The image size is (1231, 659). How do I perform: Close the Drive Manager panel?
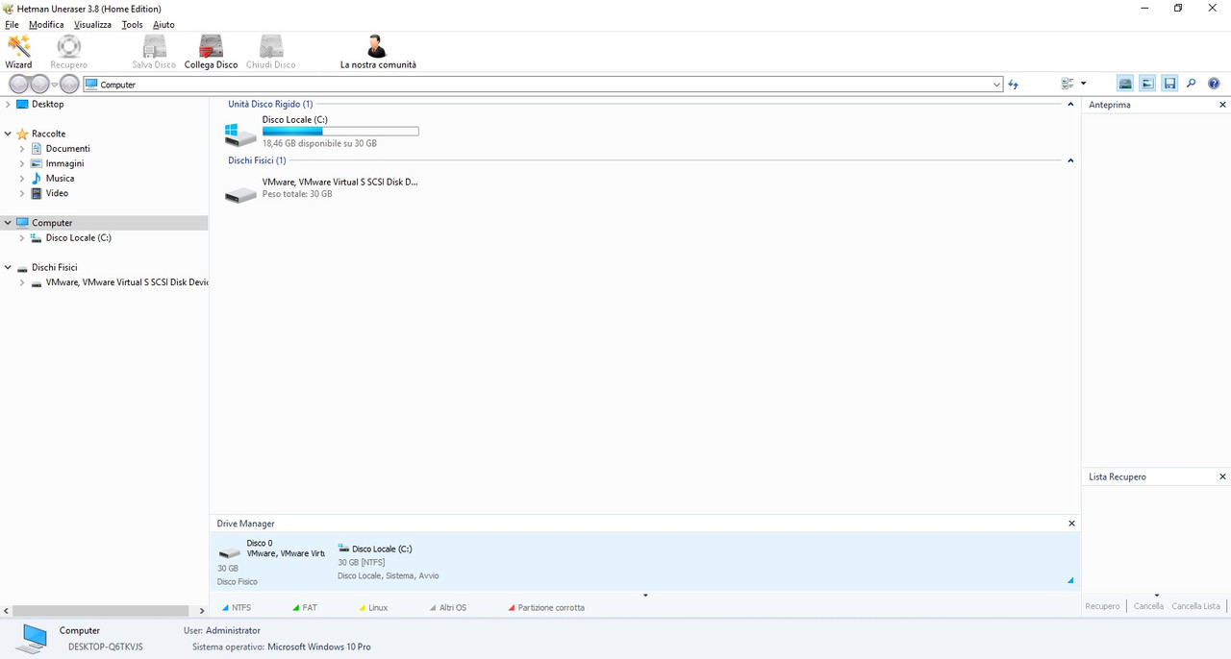pos(1072,524)
